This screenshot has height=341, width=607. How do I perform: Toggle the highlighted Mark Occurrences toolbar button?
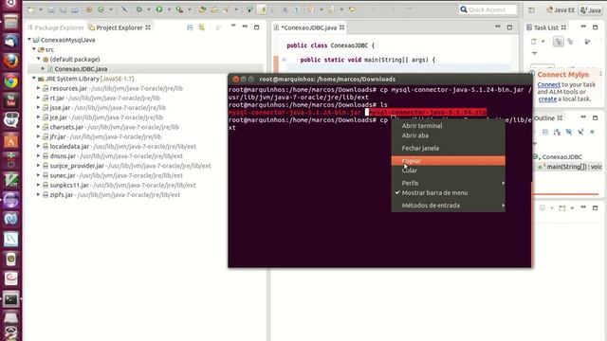262,9
